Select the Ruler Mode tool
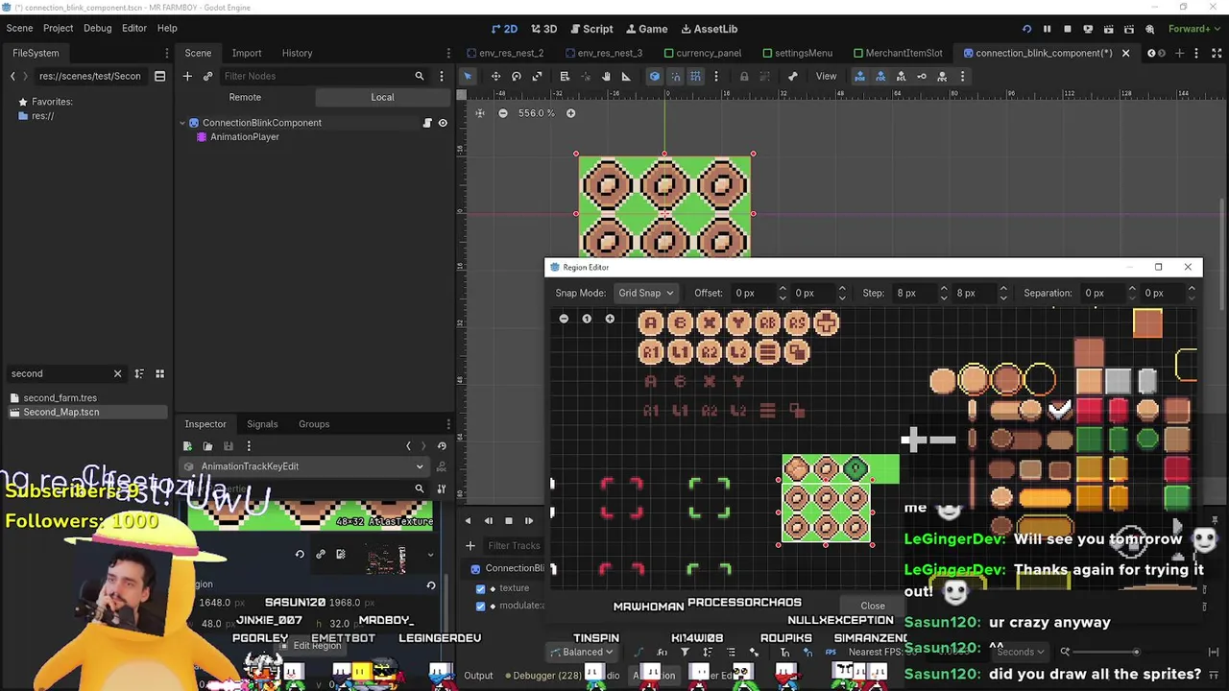 coord(626,76)
